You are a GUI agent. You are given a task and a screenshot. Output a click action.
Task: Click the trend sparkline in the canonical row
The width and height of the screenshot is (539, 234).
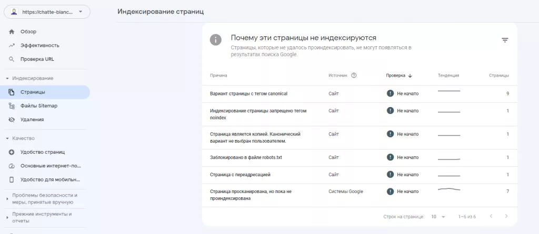449,91
